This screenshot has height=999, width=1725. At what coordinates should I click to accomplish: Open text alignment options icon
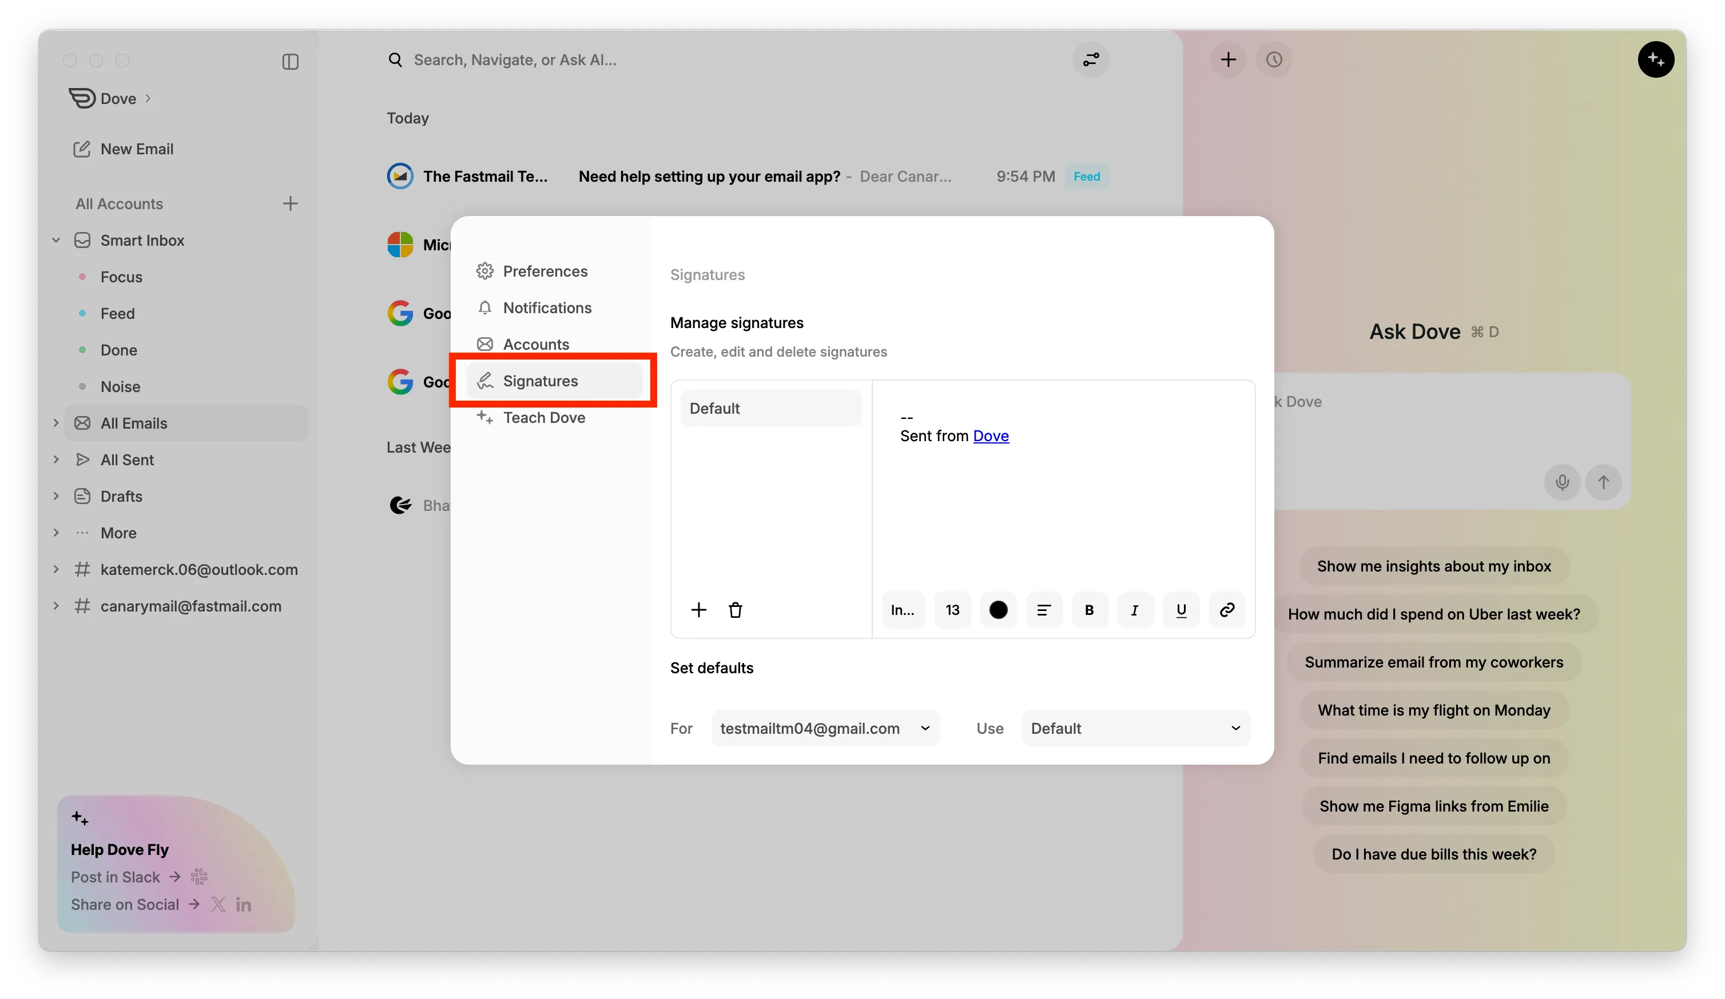pos(1043,610)
